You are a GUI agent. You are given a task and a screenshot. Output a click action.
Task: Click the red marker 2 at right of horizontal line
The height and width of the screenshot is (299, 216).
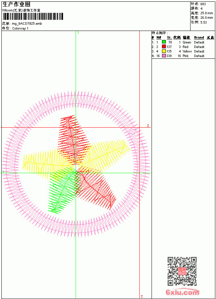coord(148,126)
